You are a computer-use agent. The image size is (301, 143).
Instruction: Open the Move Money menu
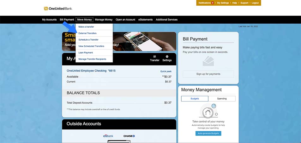pyautogui.click(x=84, y=20)
